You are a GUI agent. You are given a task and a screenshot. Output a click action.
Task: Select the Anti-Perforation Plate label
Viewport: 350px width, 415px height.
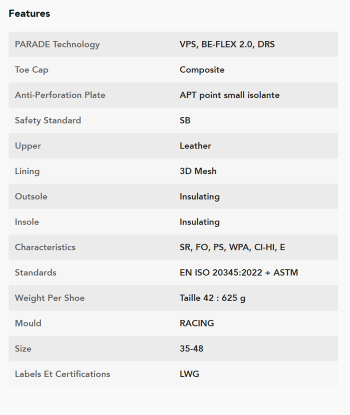[x=60, y=95]
